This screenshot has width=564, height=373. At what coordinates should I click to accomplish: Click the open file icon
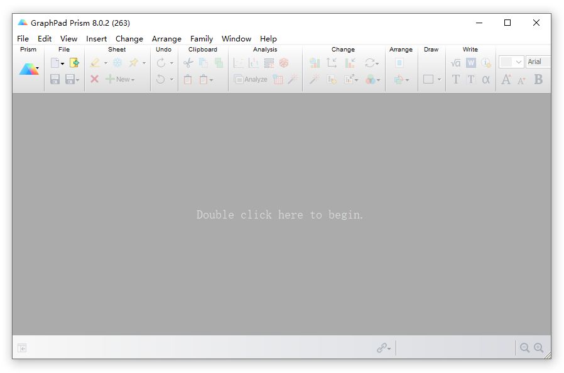[x=74, y=63]
